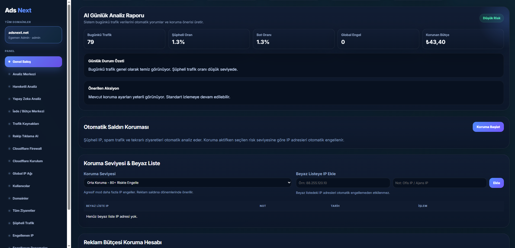Click the Koruma Başlat button
Image resolution: width=515 pixels, height=248 pixels.
(x=488, y=127)
